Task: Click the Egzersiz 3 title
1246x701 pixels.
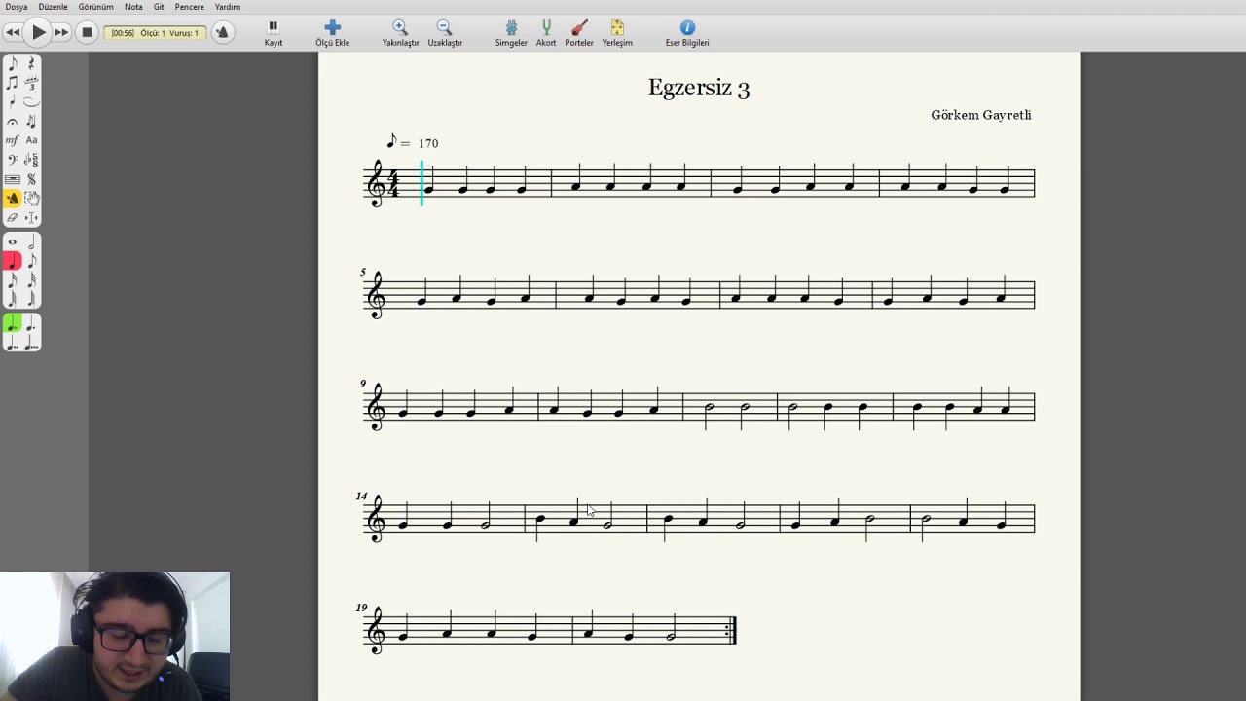Action: (699, 88)
